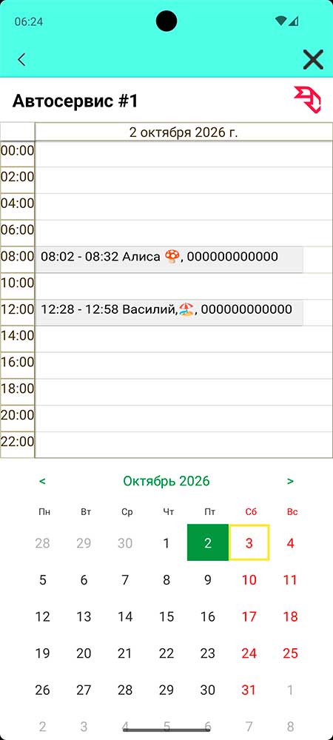Screen dimensions: 333x740
Task: Select October 24 in the calendar
Action: [249, 653]
